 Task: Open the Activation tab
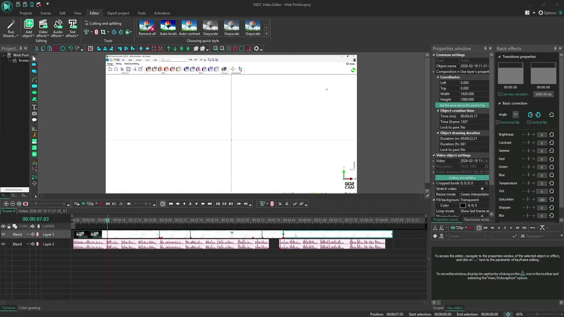[x=162, y=13]
